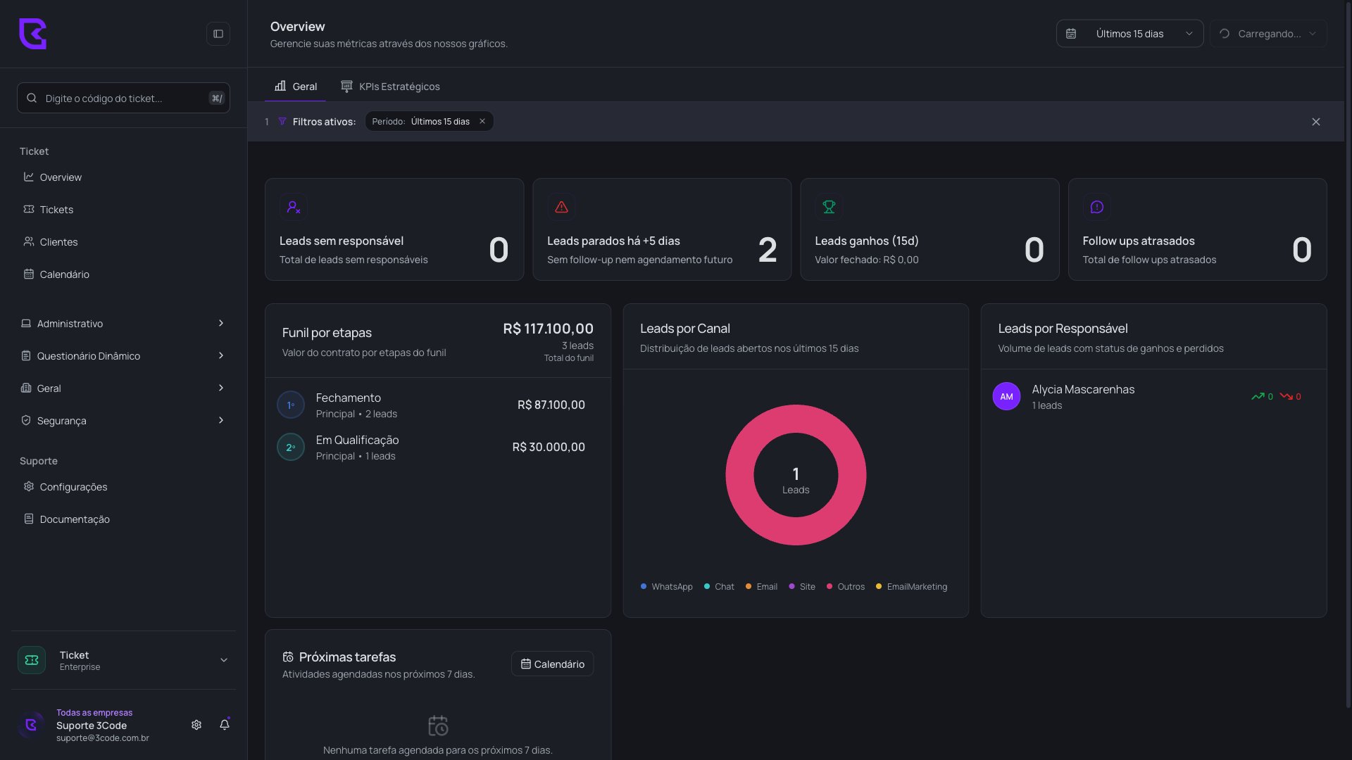
Task: Remove the Últimos 15 dias filter chip
Action: (x=482, y=121)
